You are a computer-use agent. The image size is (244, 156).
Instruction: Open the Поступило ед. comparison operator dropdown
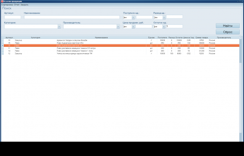133,17
